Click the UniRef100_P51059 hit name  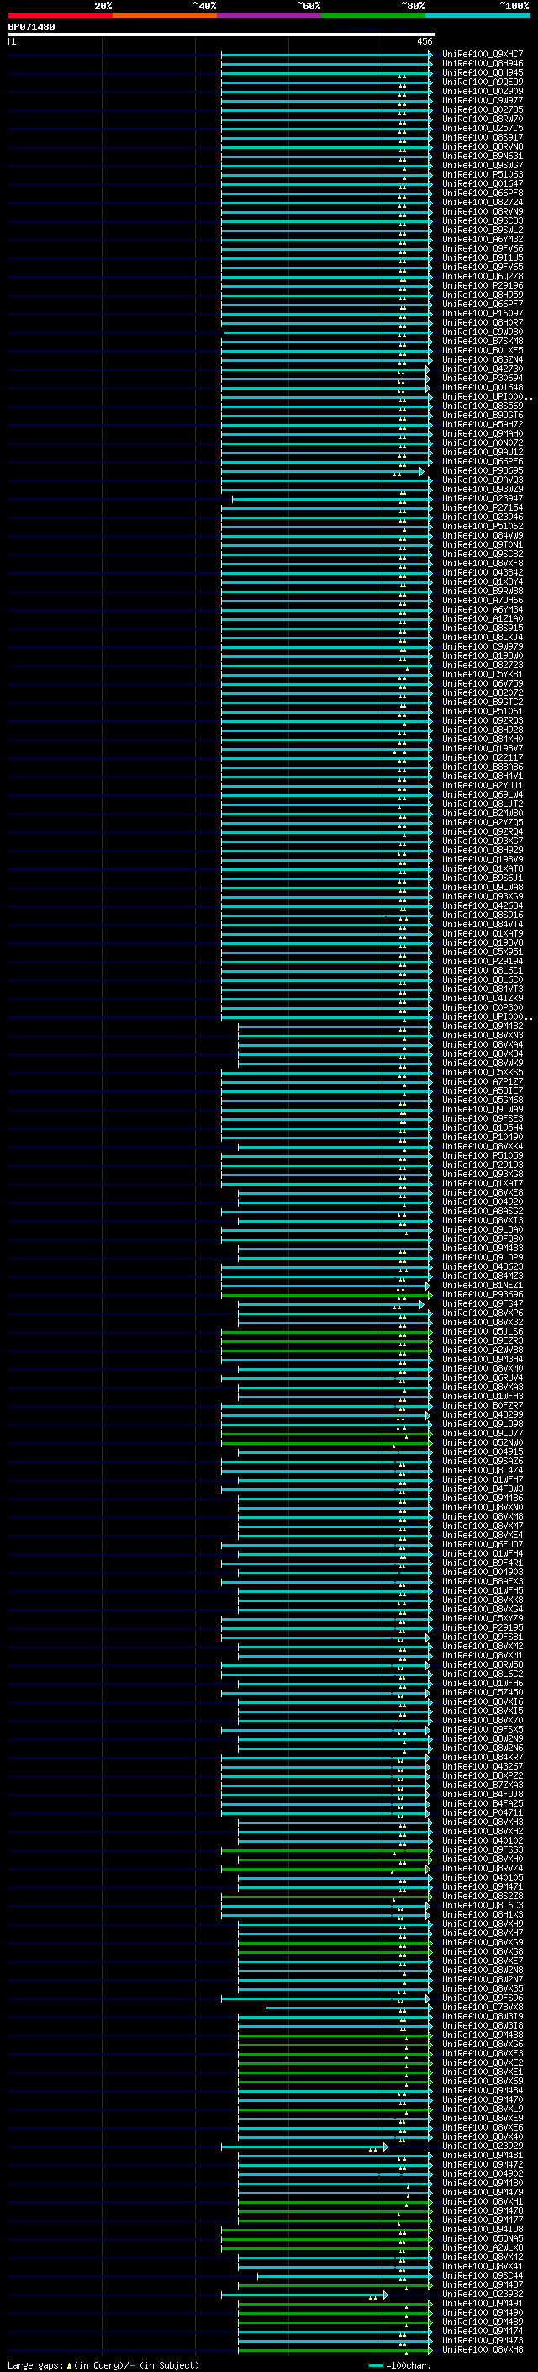483,1155
